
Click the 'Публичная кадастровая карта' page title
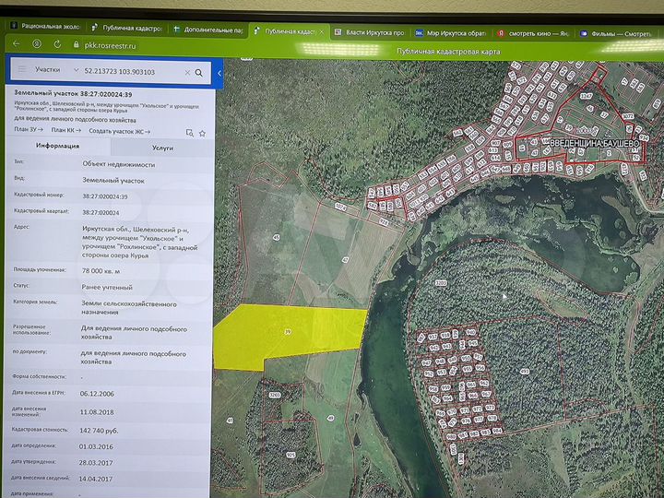click(x=448, y=52)
